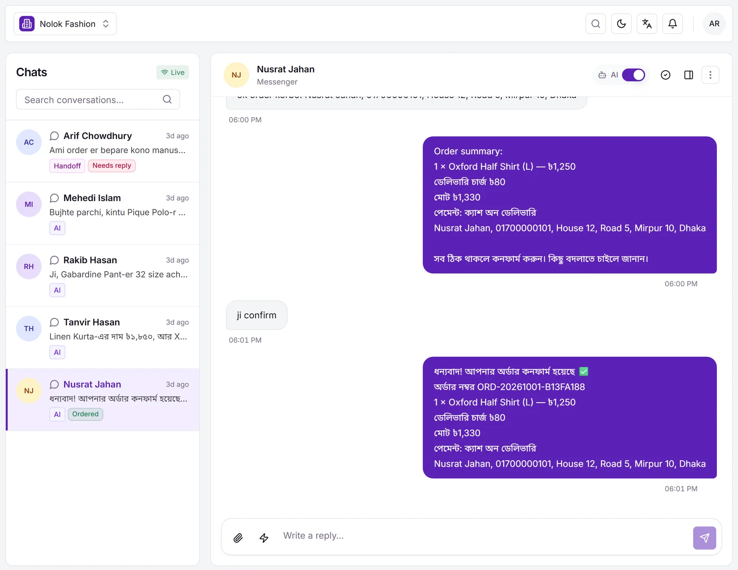738x570 pixels.
Task: Click the search icon in top bar
Action: tap(595, 24)
